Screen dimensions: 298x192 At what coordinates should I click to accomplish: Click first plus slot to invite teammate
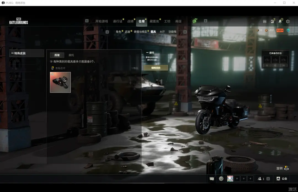(x=237, y=179)
